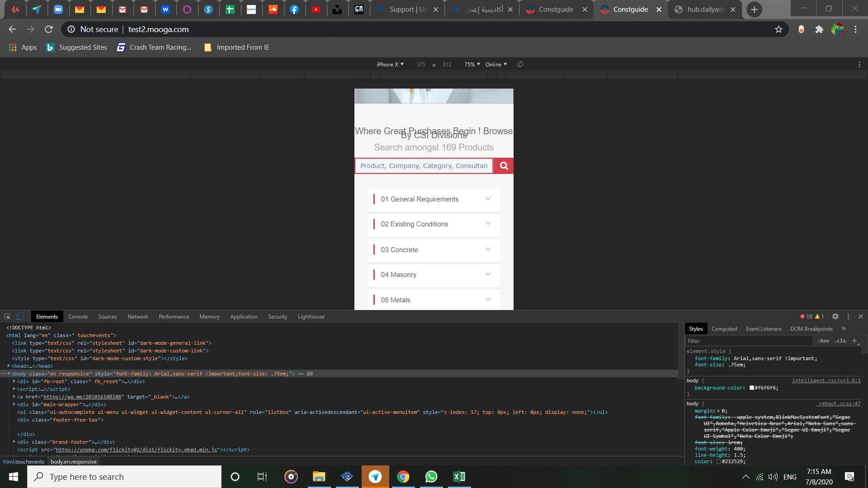Switch to the Zoom pinned tab
This screenshot has width=868, height=488.
[x=58, y=9]
